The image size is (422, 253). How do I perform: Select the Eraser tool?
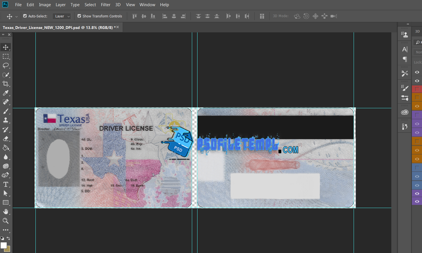[x=6, y=139]
